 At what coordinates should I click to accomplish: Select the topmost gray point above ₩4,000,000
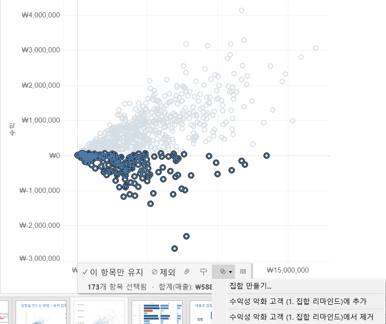[242, 10]
